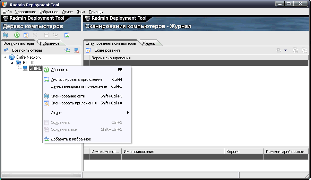The width and height of the screenshot is (311, 180).
Task: Open the Управление menu
Action: [x=26, y=12]
